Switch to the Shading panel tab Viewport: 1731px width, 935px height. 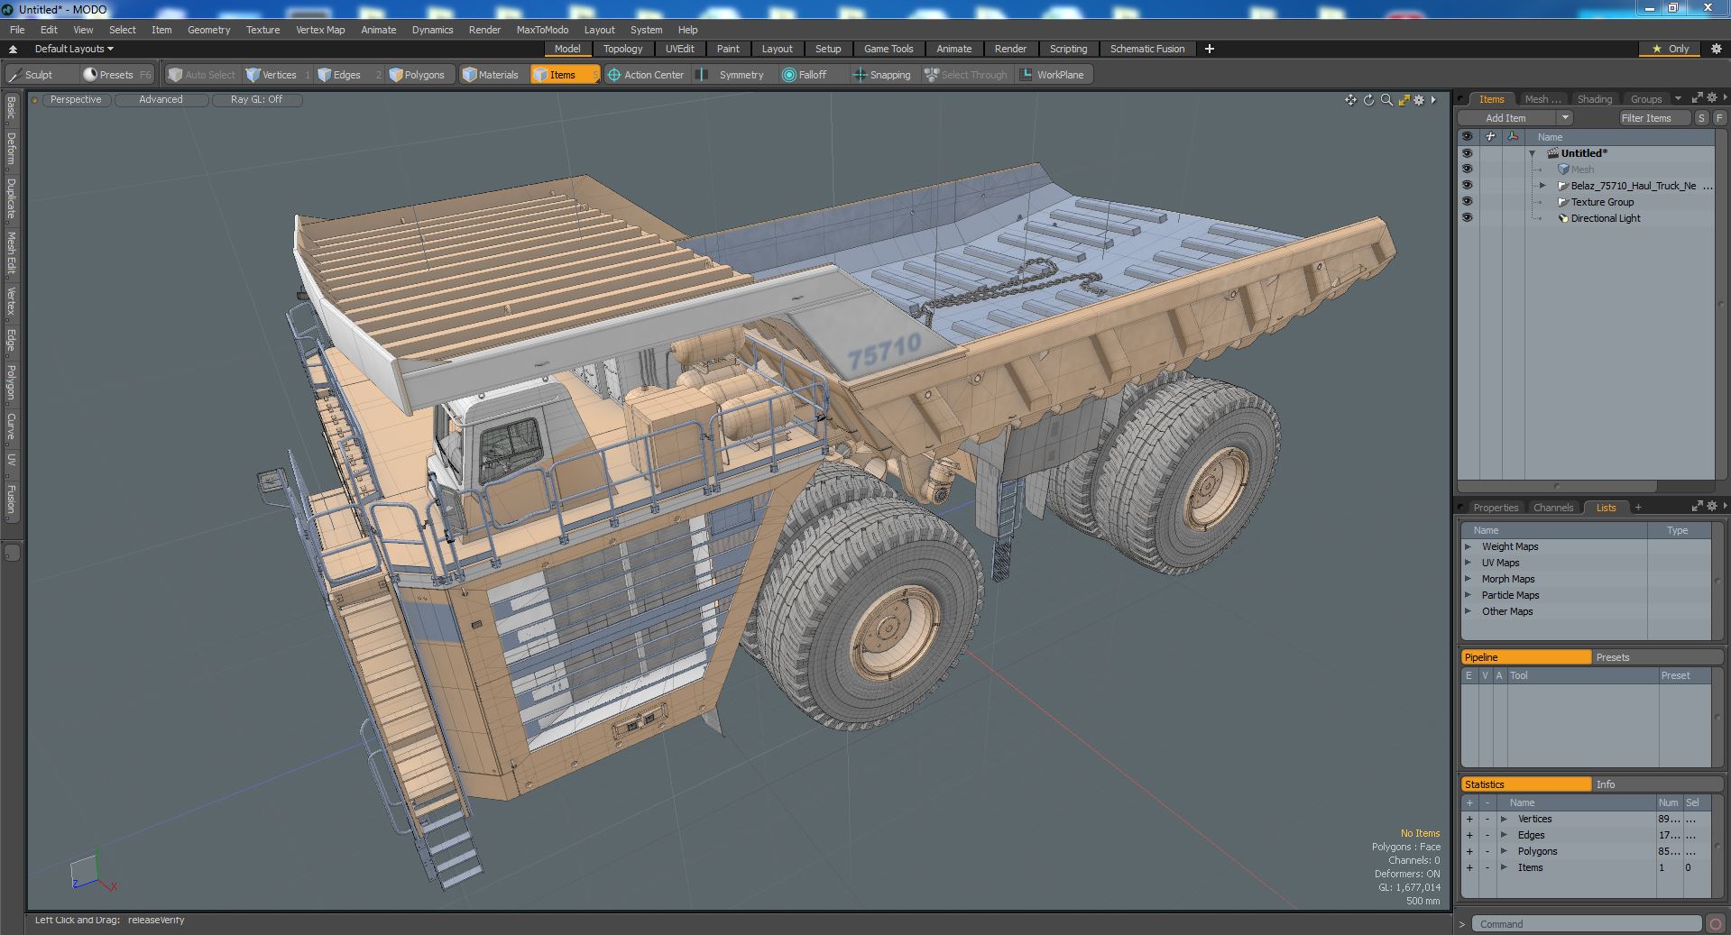coord(1594,99)
